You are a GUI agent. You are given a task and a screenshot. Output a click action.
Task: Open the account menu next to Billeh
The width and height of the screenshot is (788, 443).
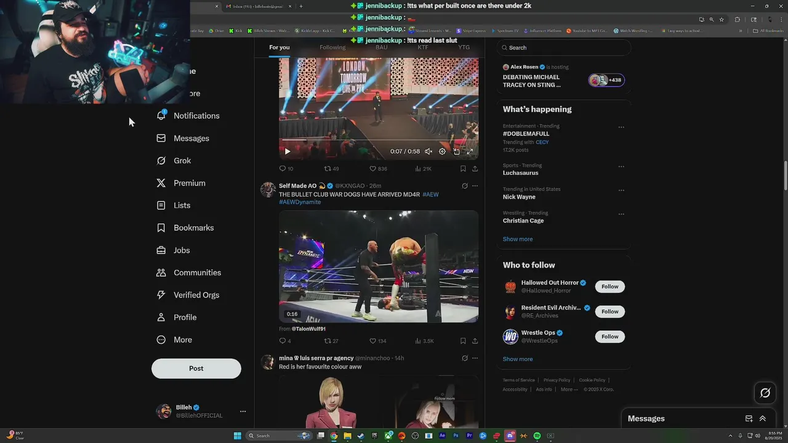(x=243, y=411)
